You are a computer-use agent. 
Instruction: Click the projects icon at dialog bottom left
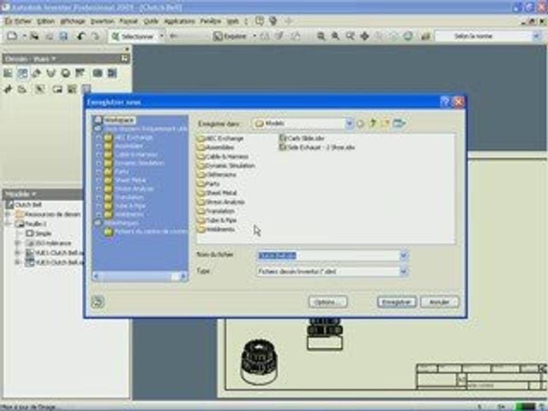98,301
